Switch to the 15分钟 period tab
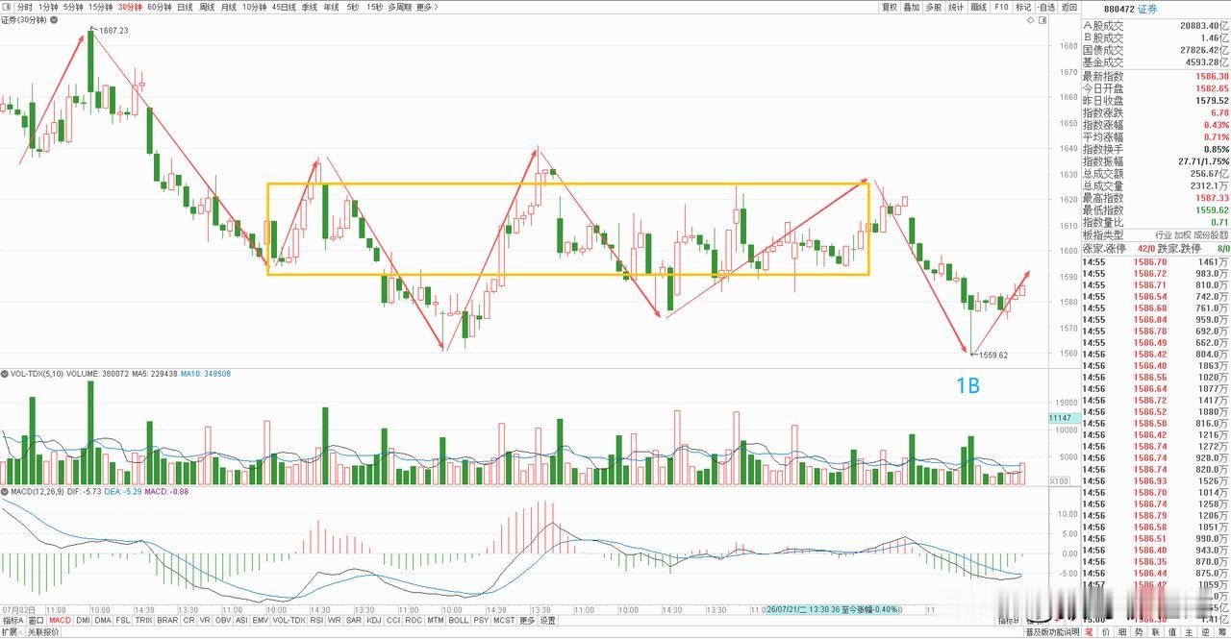1231x639 pixels. [101, 7]
